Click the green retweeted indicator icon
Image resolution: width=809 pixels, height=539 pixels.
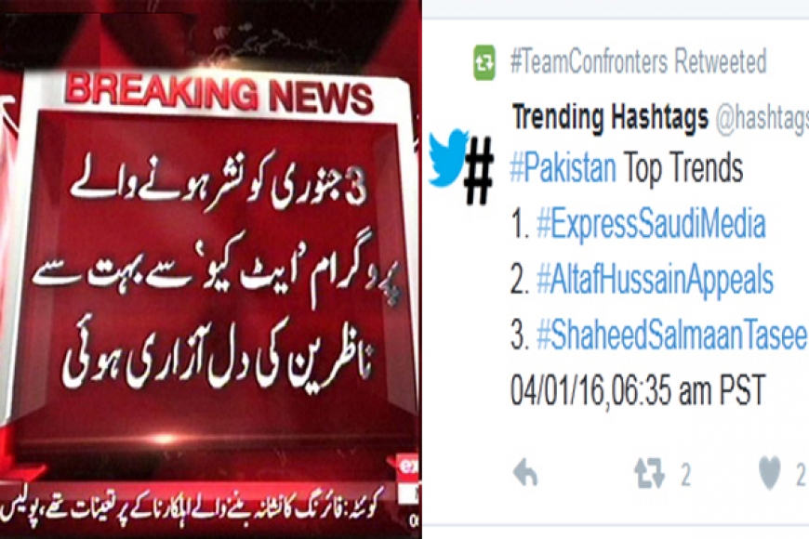pos(484,62)
